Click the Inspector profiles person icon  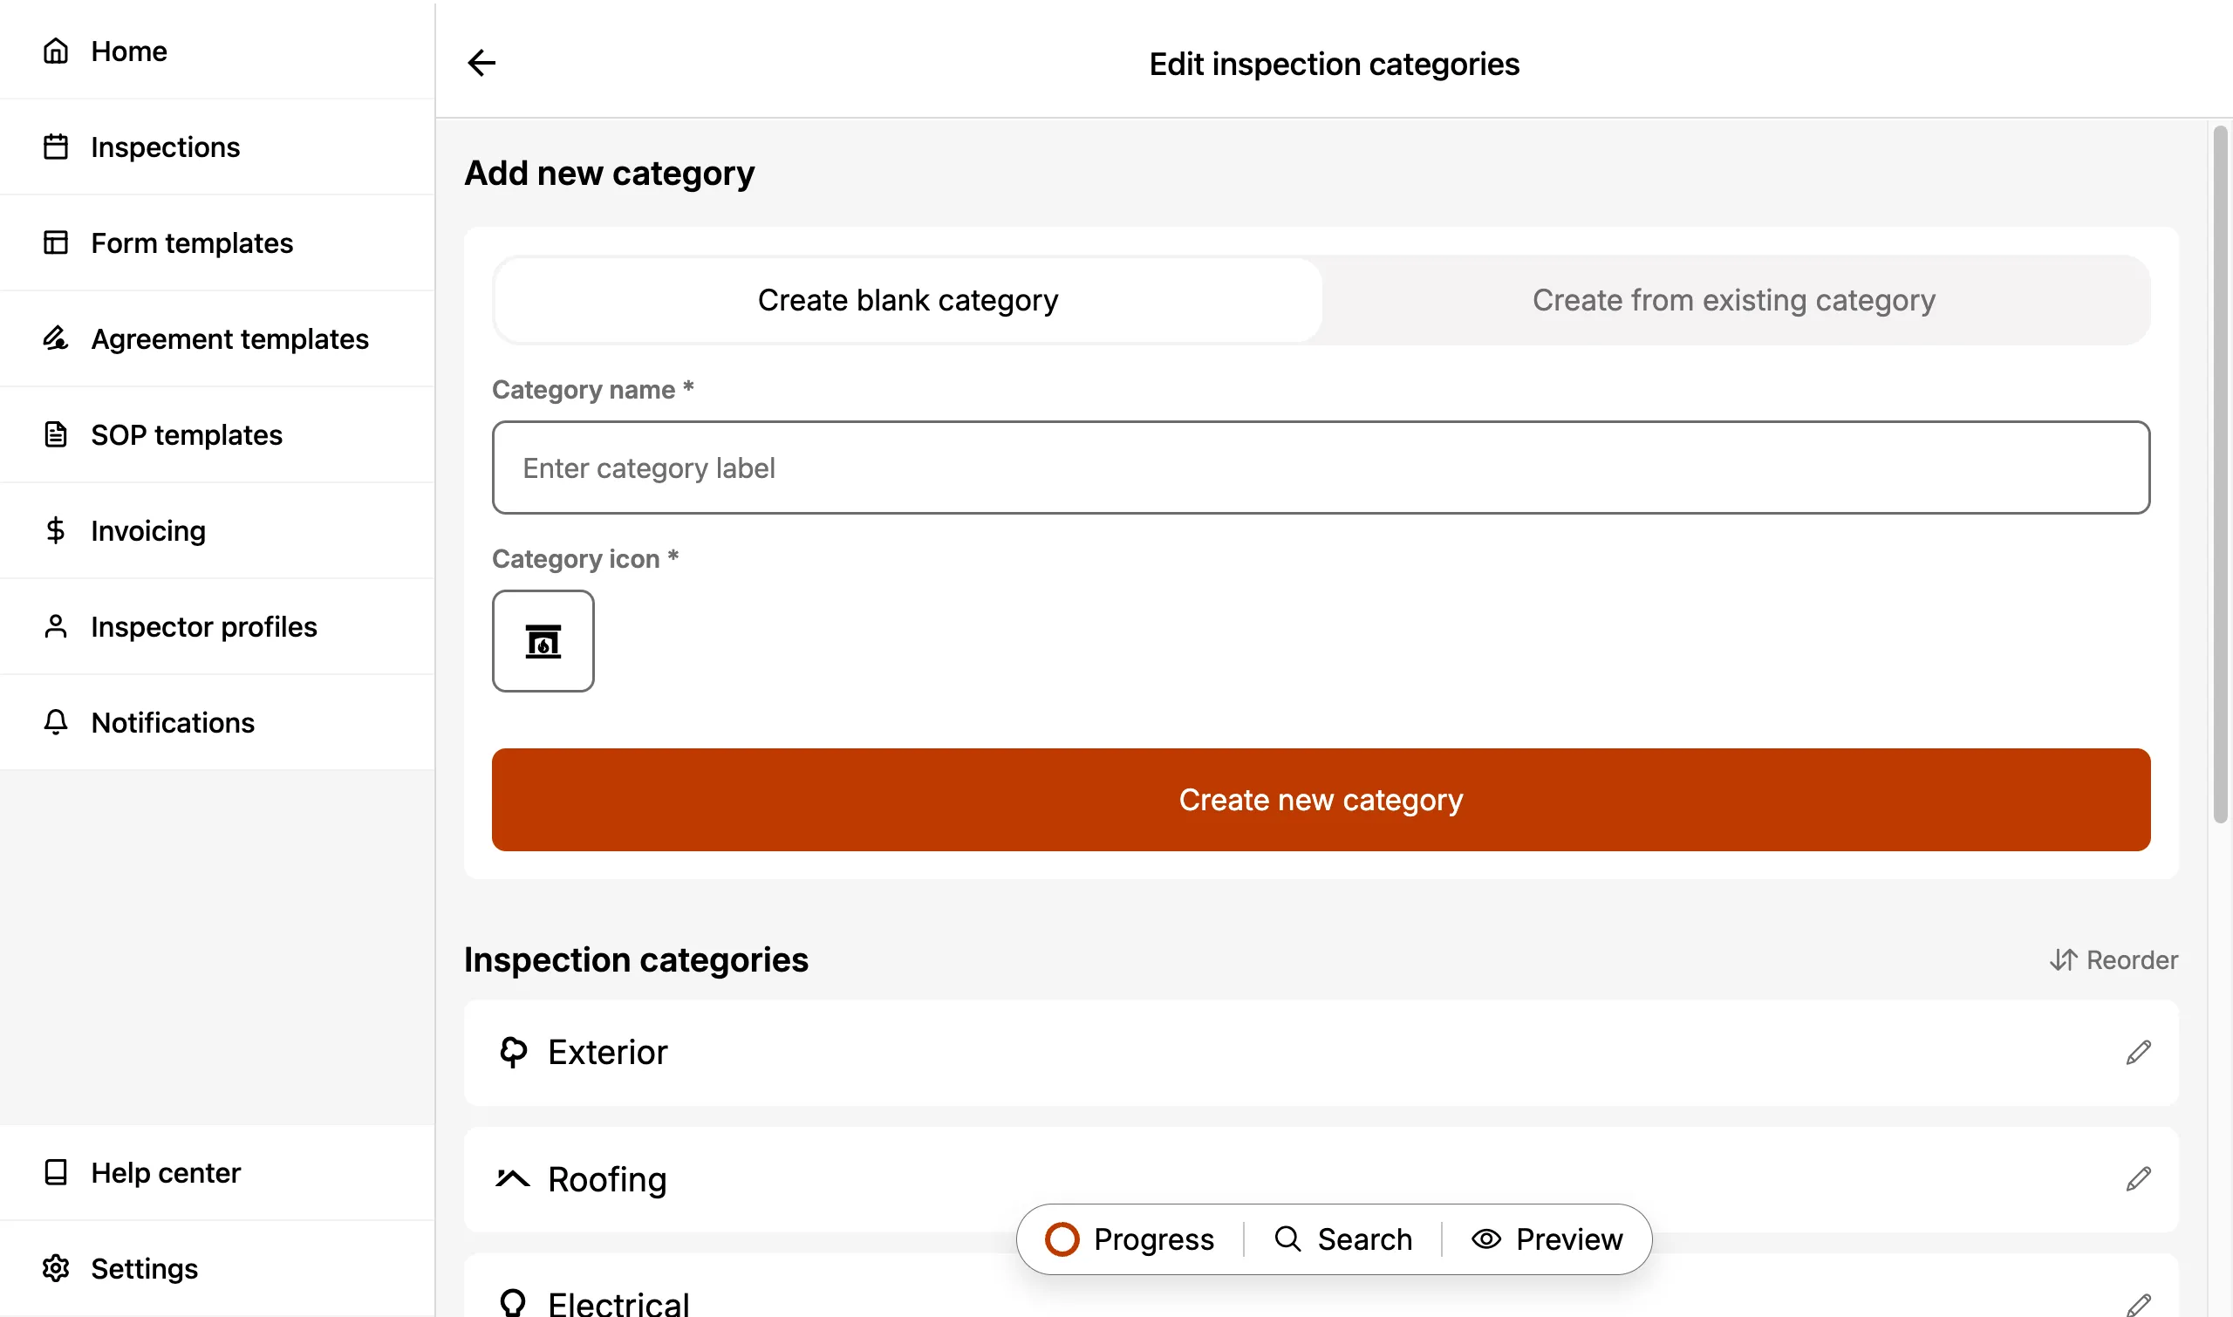click(56, 625)
